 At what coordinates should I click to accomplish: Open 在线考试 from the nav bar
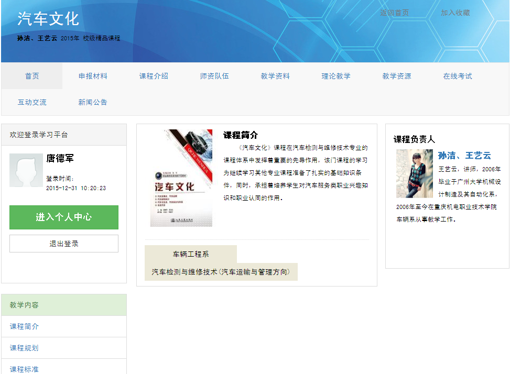click(x=458, y=76)
